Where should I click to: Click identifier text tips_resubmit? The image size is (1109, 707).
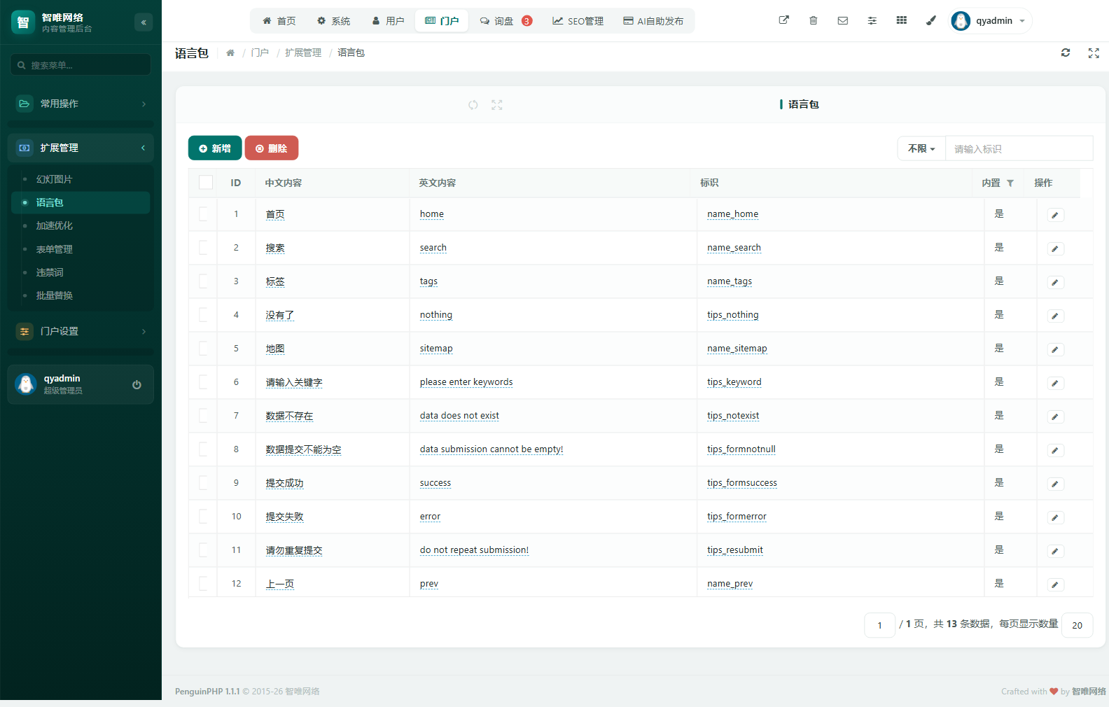point(735,550)
